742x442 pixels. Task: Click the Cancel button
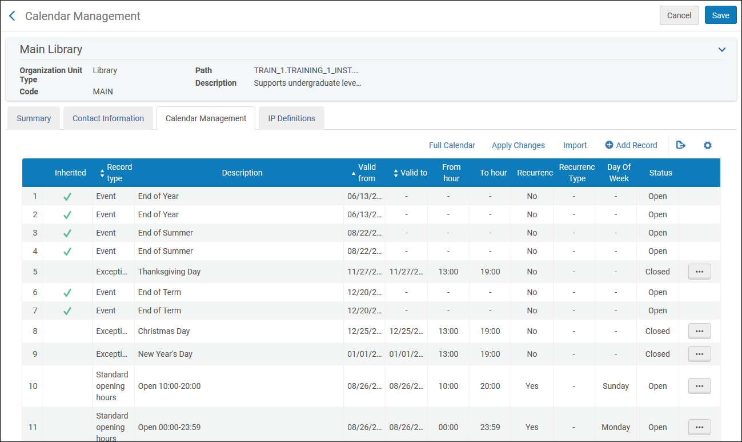pos(679,15)
